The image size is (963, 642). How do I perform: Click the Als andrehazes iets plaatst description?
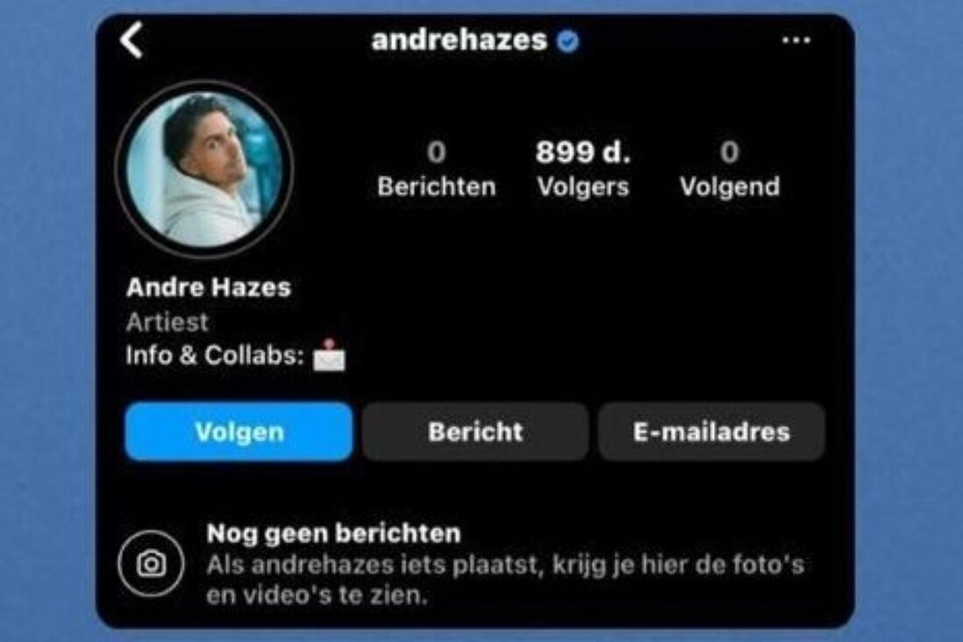click(x=505, y=580)
